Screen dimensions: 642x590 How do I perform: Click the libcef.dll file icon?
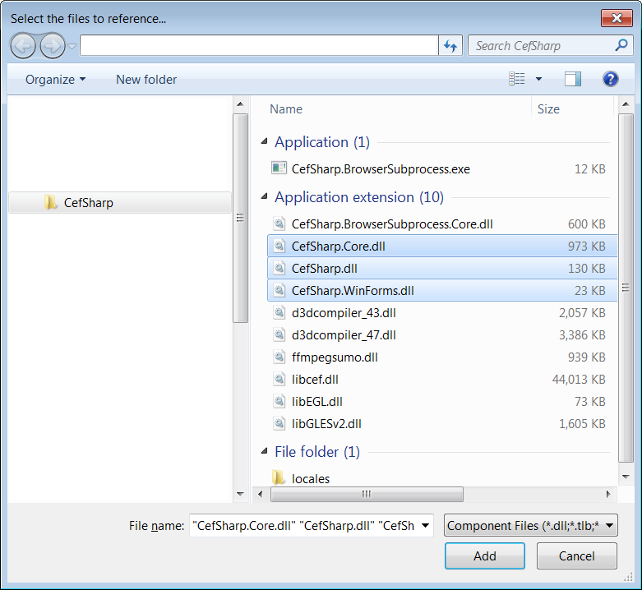pos(279,379)
